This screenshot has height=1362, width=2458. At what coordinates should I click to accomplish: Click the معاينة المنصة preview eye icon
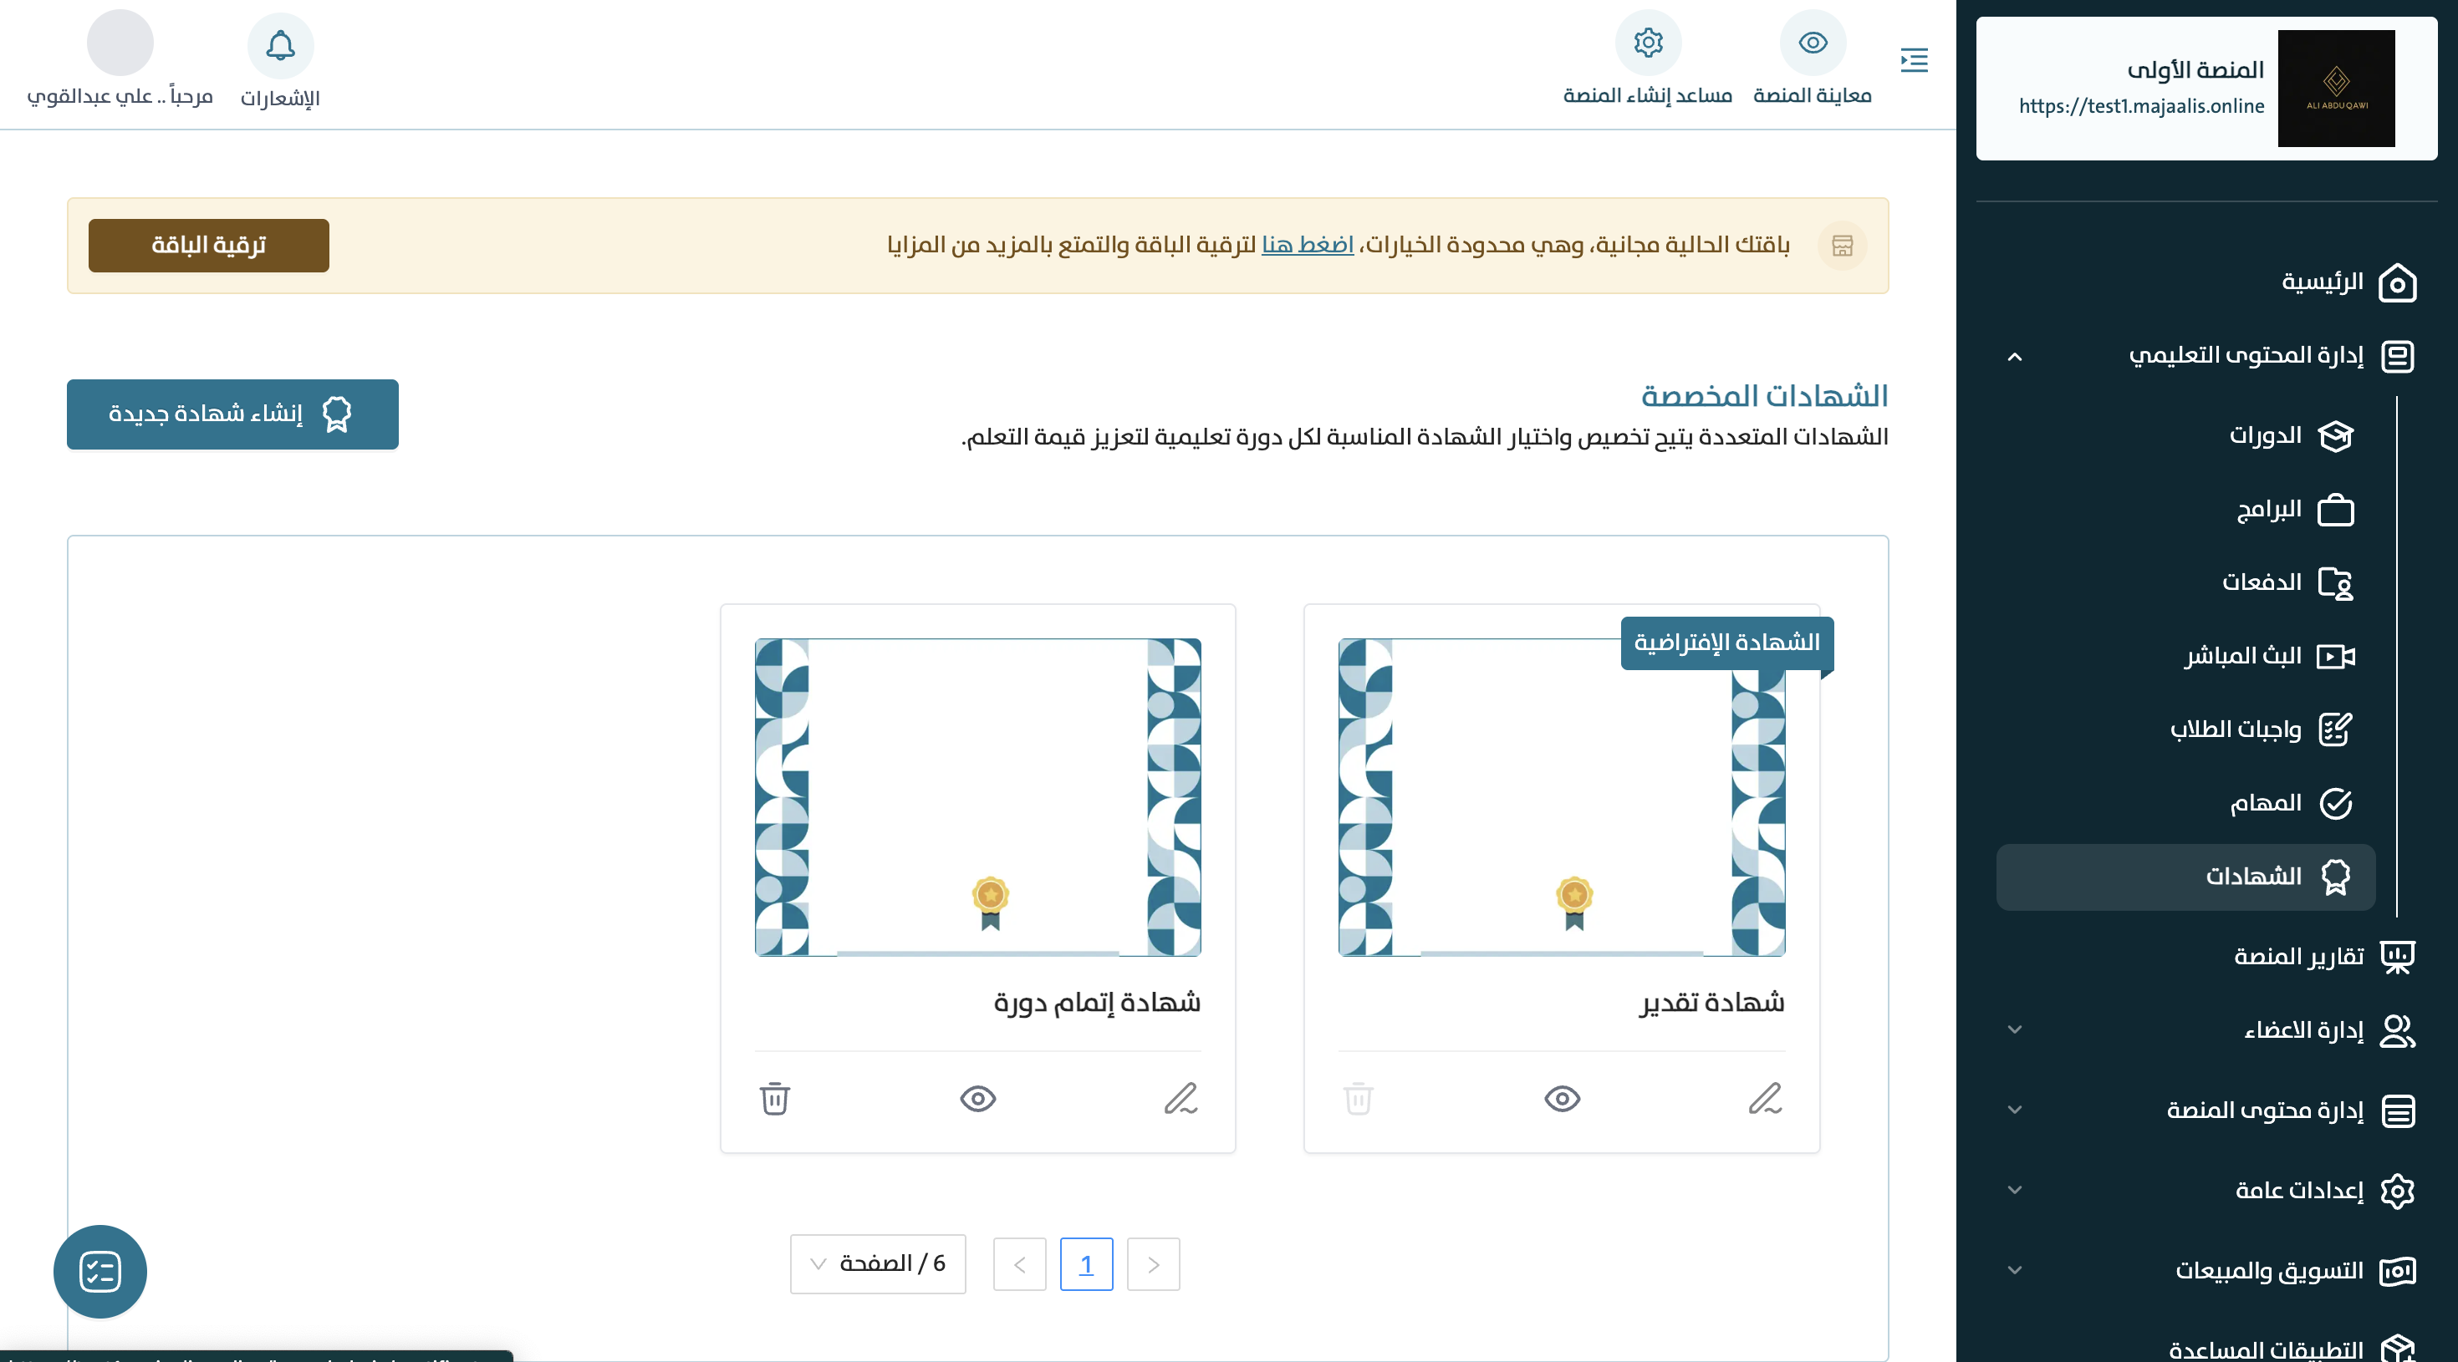1812,43
